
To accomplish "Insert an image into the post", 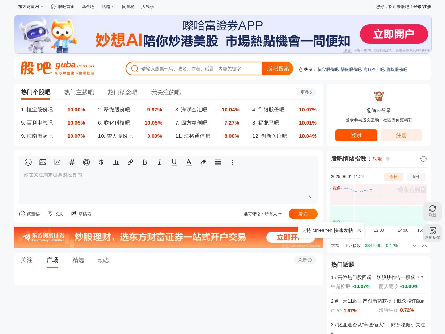I will (43, 162).
